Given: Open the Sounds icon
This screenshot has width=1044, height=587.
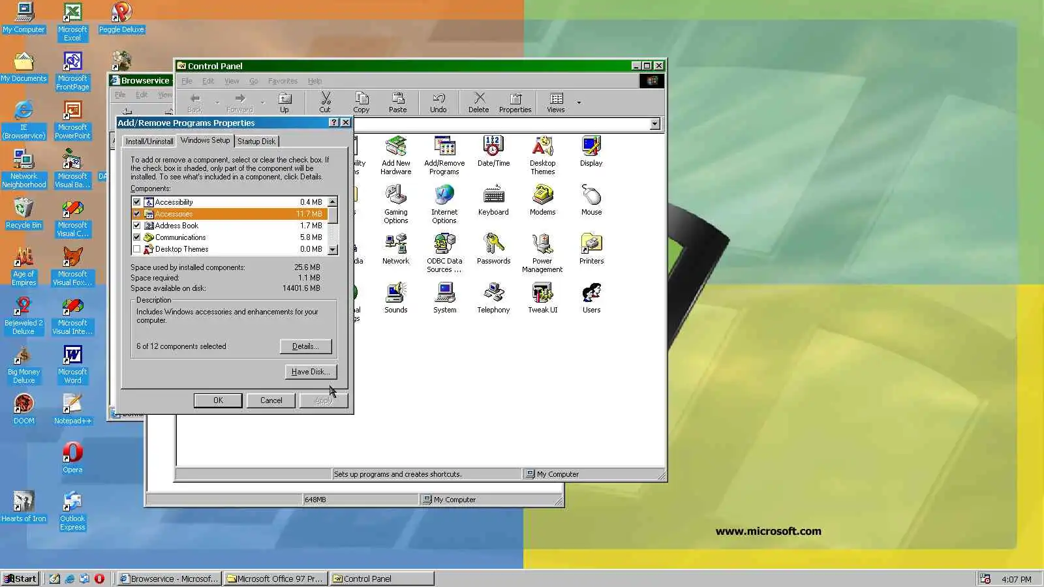Looking at the screenshot, I should click(x=395, y=298).
